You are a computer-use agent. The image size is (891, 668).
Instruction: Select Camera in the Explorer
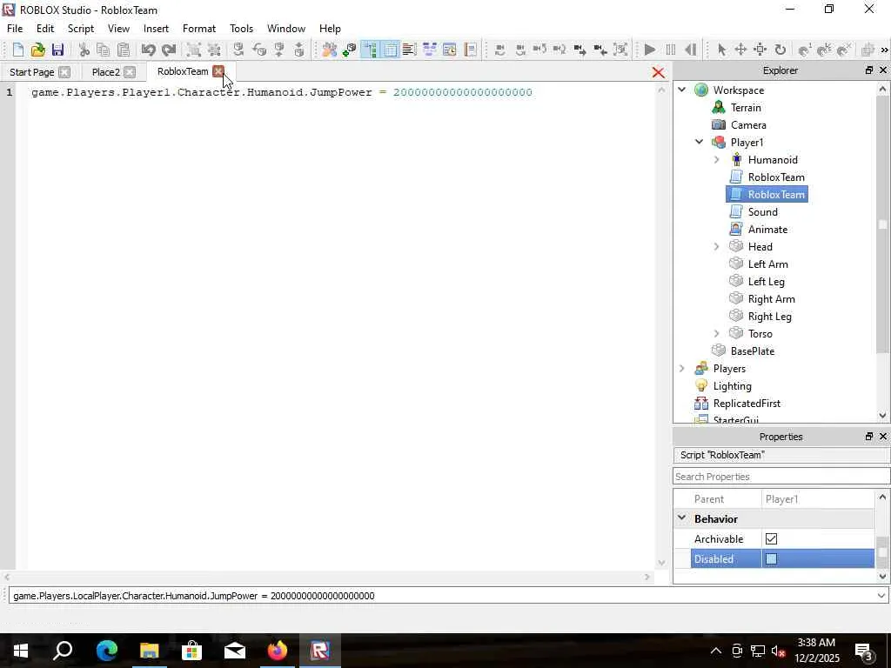pos(748,125)
